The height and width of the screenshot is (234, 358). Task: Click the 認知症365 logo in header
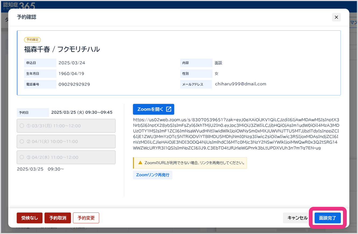[19, 5]
